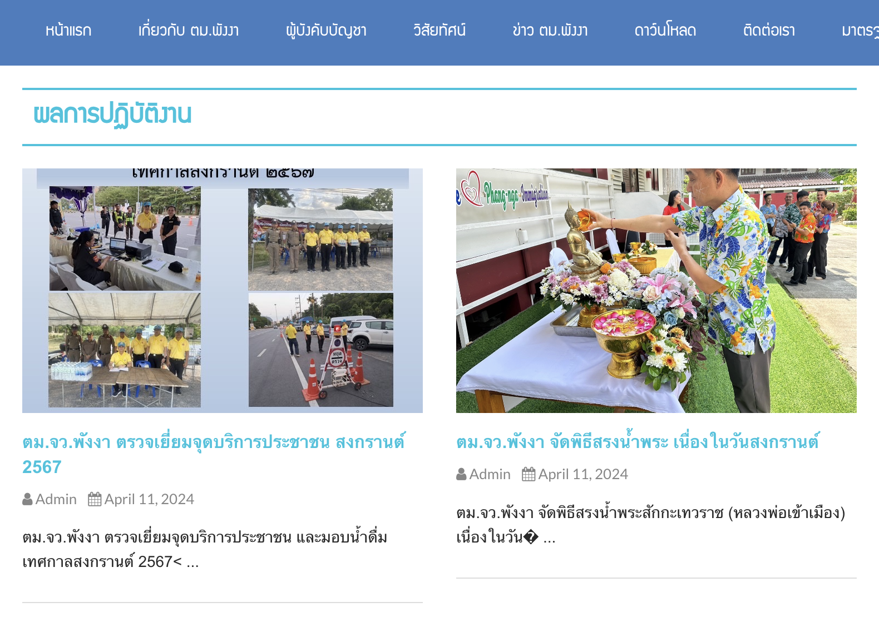Open the ดาวน์โหลด downloads menu
Image resolution: width=879 pixels, height=627 pixels.
click(x=665, y=31)
